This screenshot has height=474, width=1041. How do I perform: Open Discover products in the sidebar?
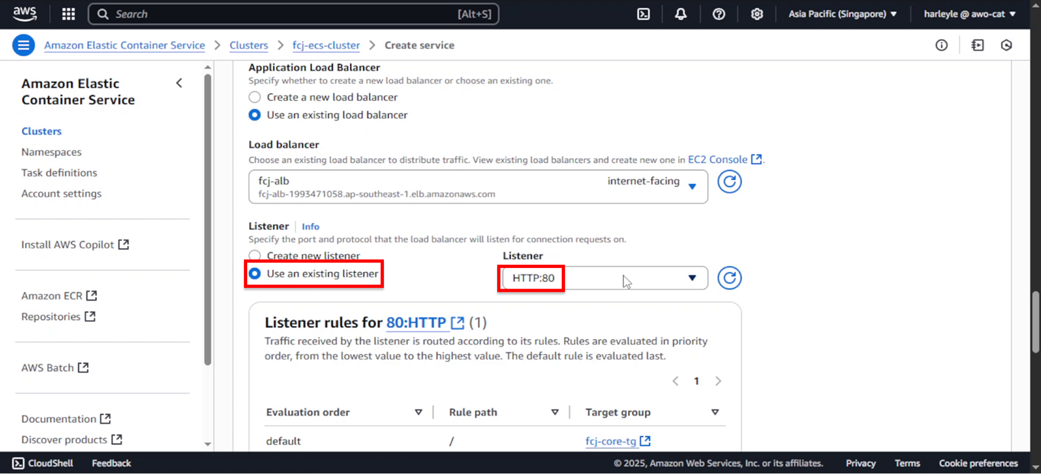click(72, 440)
